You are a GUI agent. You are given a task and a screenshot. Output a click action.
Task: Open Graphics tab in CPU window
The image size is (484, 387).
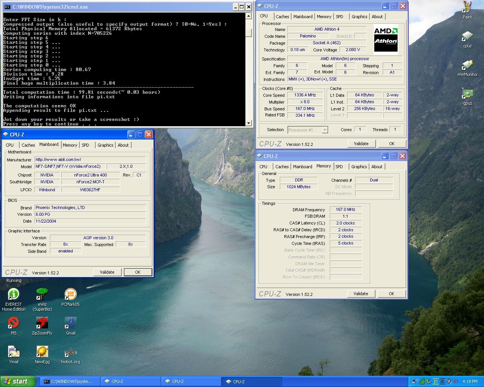359,17
